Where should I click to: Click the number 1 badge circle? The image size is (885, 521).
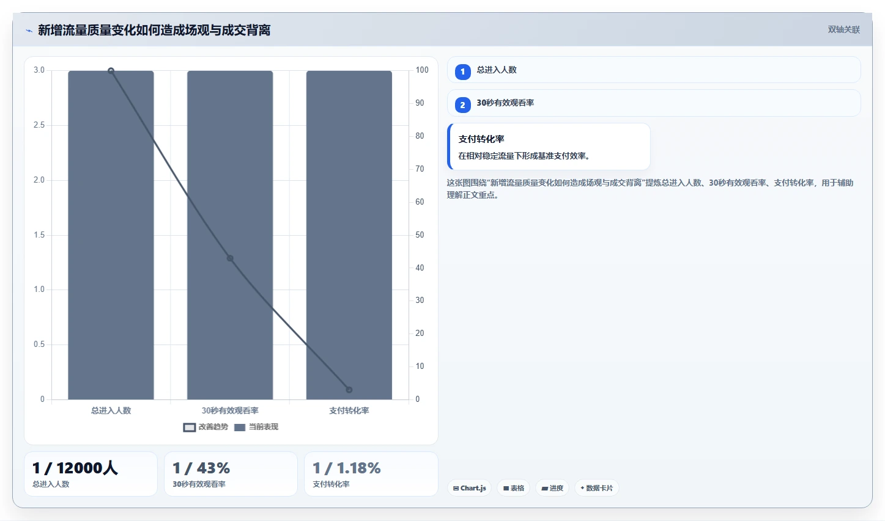(x=463, y=71)
